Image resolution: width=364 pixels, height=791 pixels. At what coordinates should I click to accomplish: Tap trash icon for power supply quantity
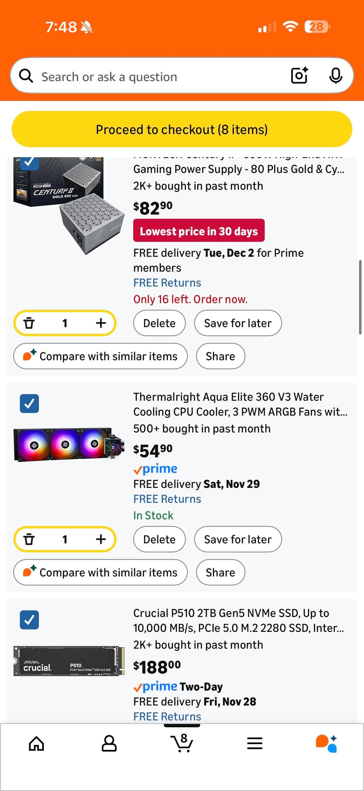29,323
